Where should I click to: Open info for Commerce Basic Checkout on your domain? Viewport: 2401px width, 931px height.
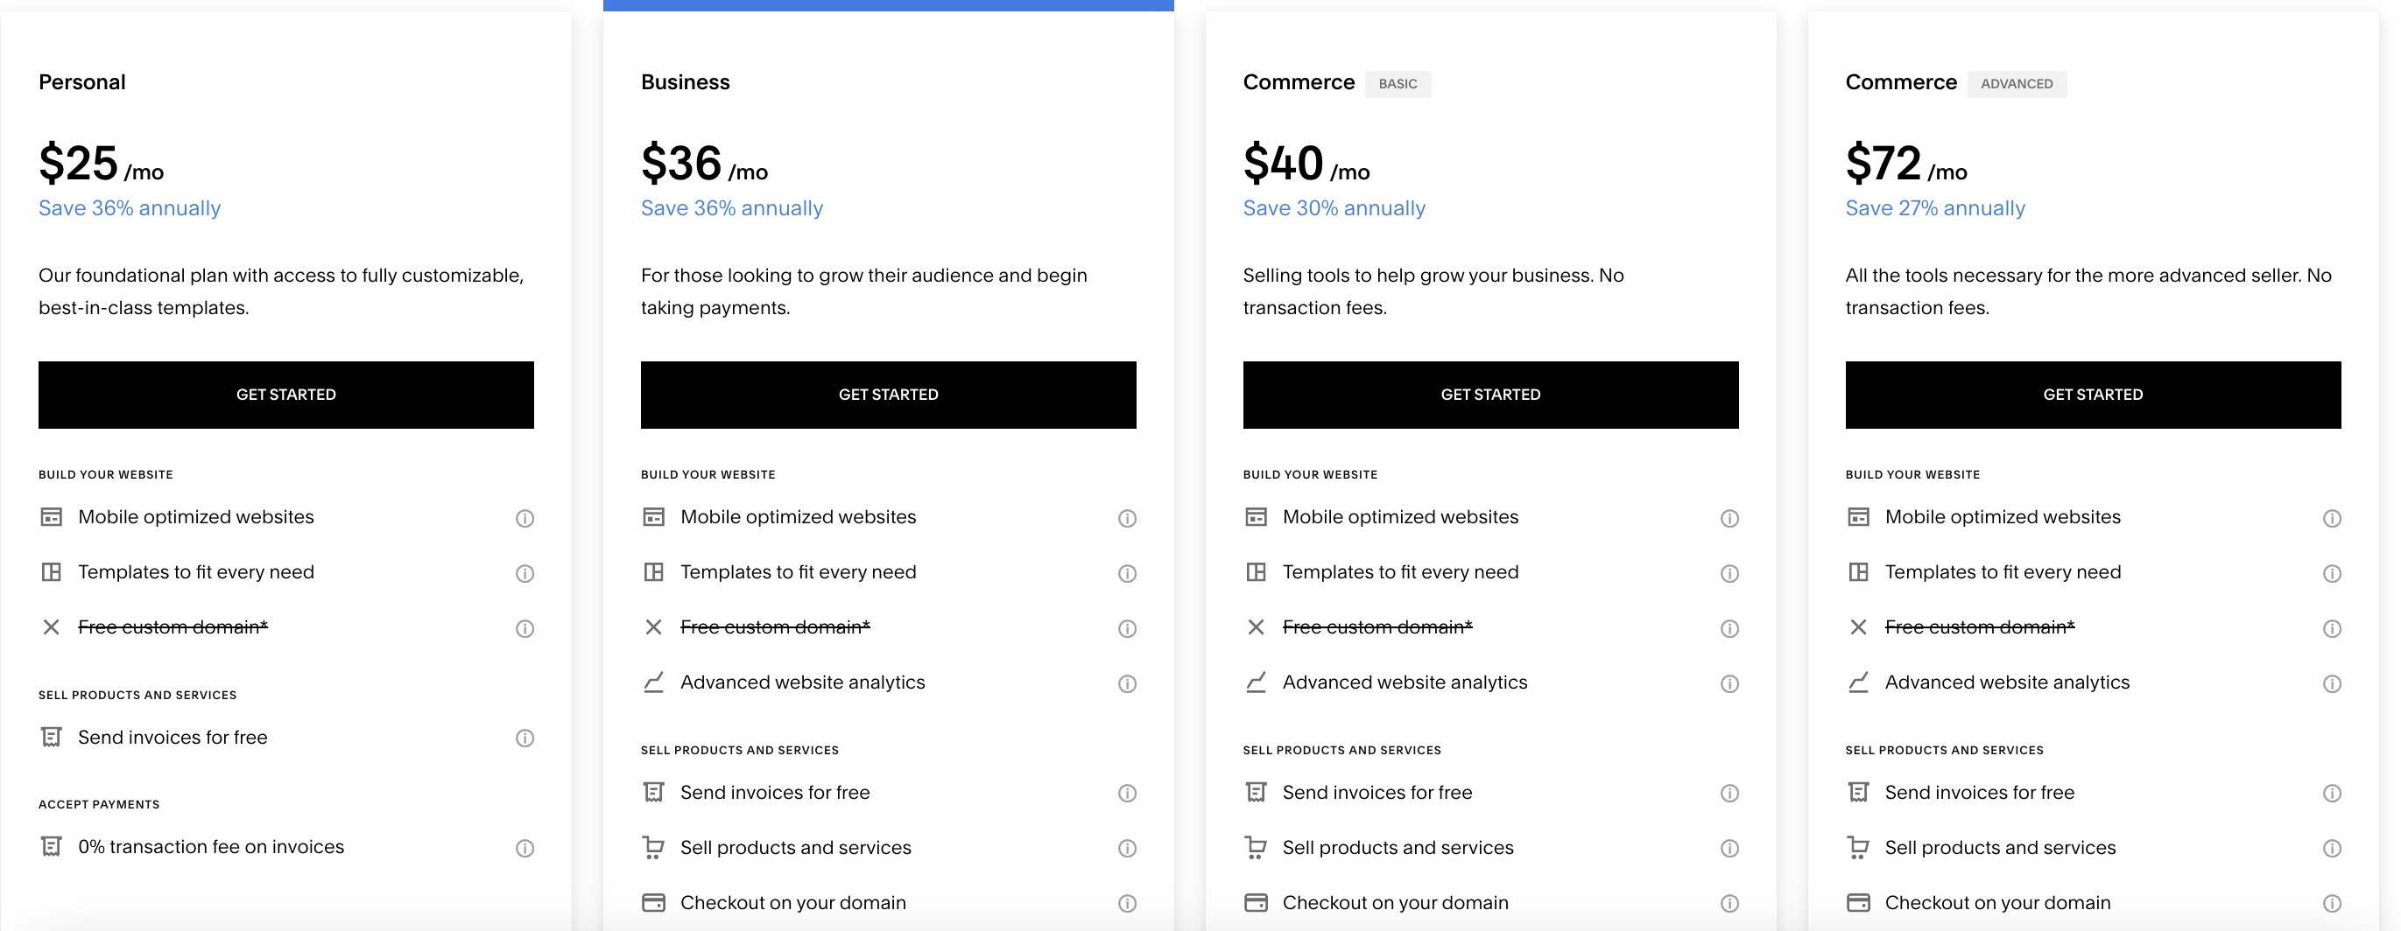click(x=1729, y=904)
